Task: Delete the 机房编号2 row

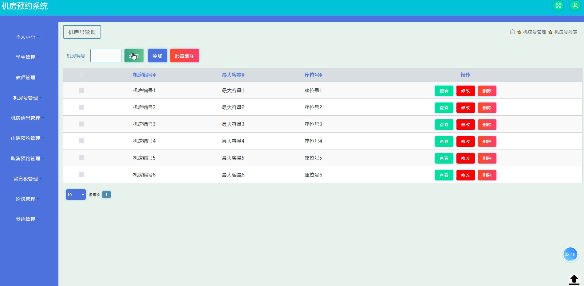Action: pyautogui.click(x=487, y=108)
